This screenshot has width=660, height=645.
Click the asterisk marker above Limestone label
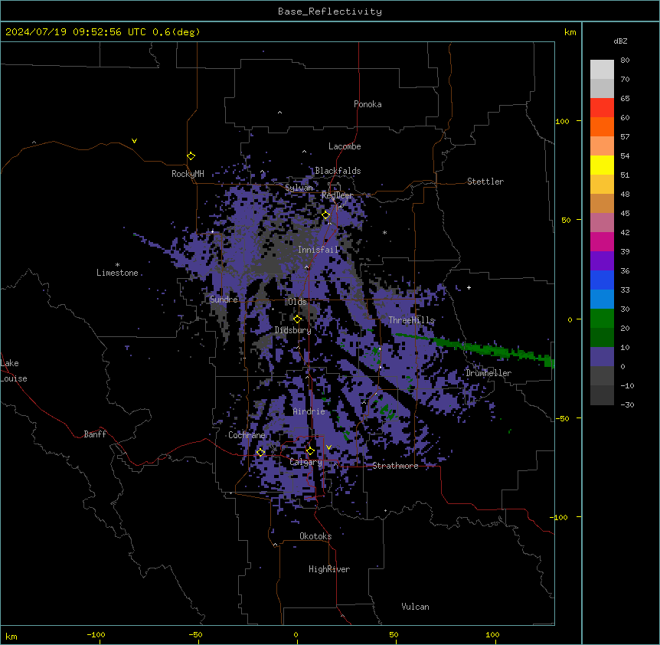click(x=117, y=264)
